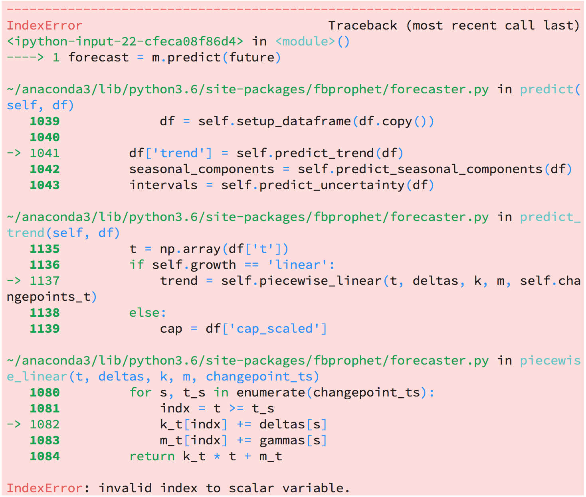The width and height of the screenshot is (586, 497).
Task: Click 'intervals = self.predict_uncertainty(df)' code
Action: (x=281, y=185)
